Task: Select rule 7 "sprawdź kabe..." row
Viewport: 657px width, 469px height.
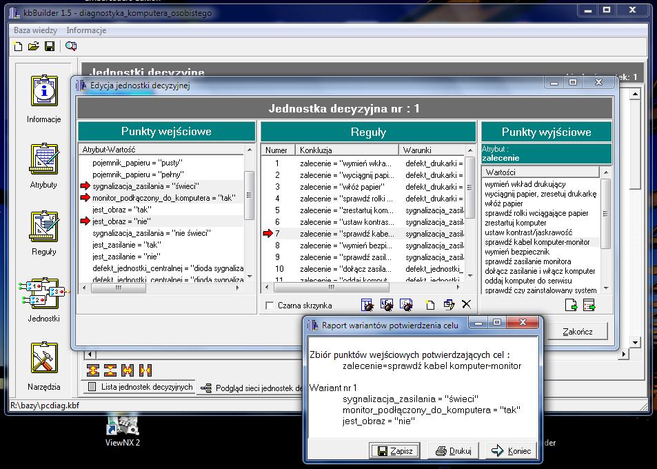Action: click(363, 234)
